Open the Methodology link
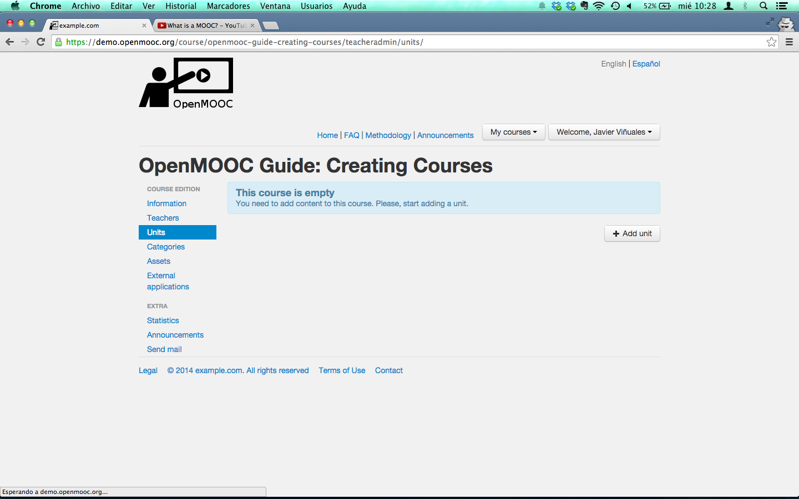 [388, 135]
